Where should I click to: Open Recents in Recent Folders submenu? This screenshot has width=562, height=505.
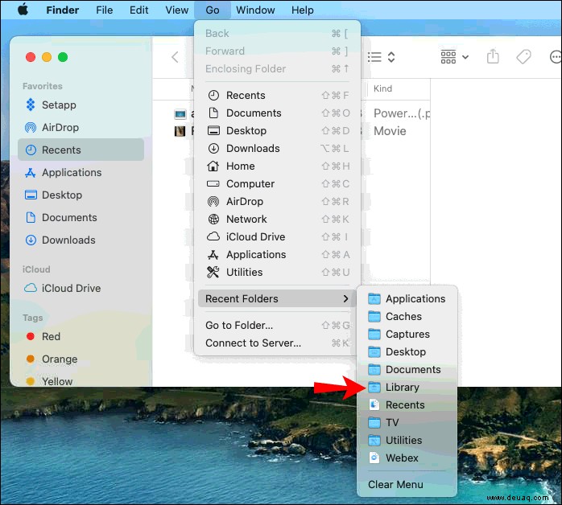tap(407, 404)
